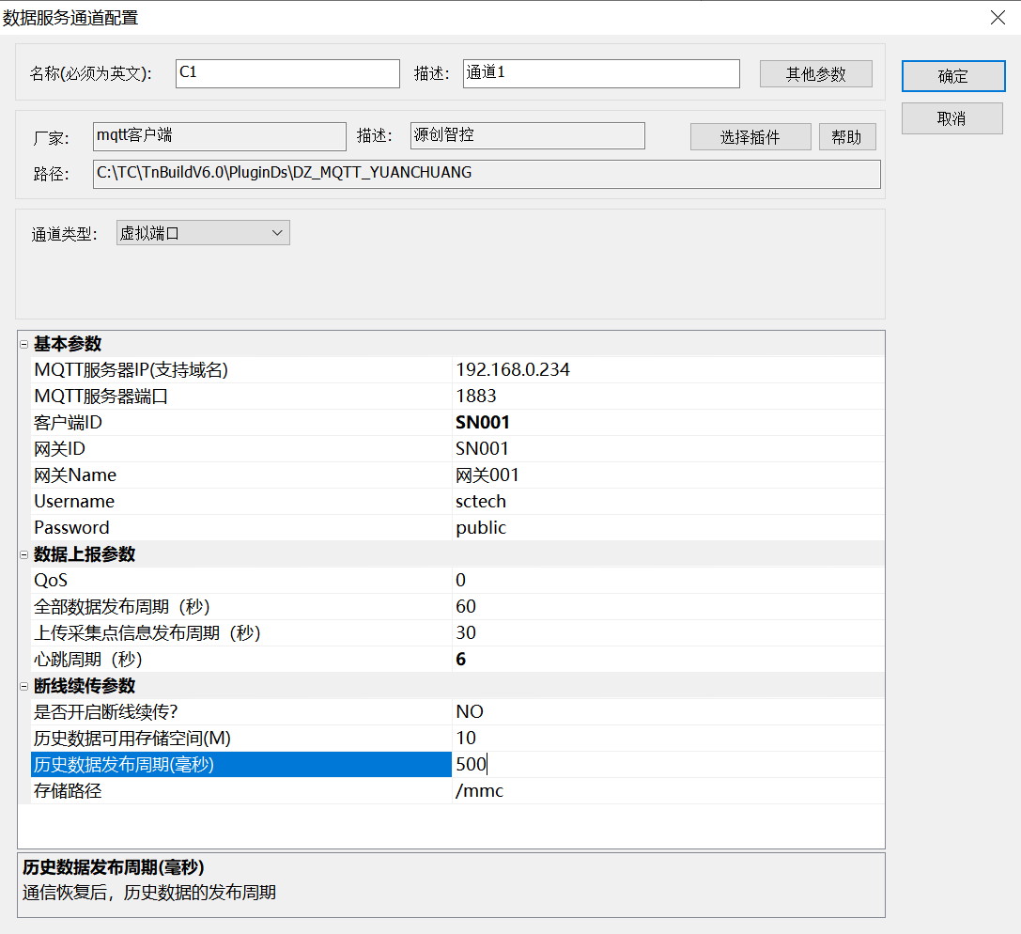Screen dimensions: 1021x934
Task: Select the Password value public
Action: pyautogui.click(x=668, y=527)
